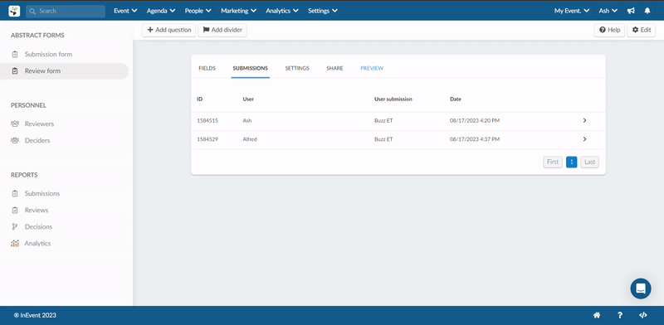664x325 pixels.
Task: Switch to the Fields tab
Action: point(207,68)
